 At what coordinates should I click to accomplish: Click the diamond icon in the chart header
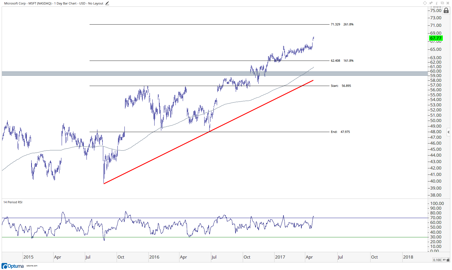click(x=425, y=3)
